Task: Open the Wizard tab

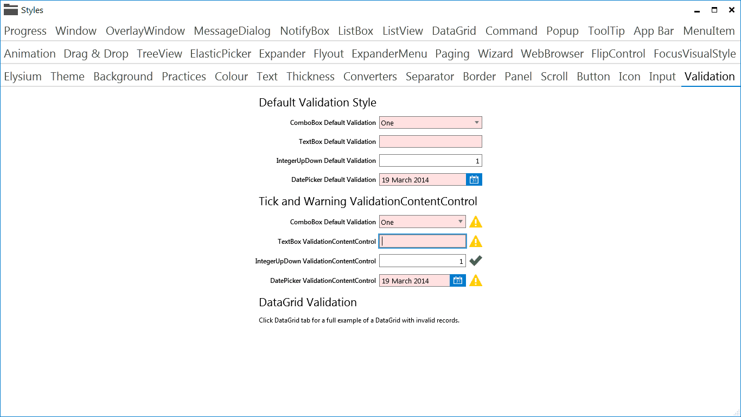Action: click(495, 54)
